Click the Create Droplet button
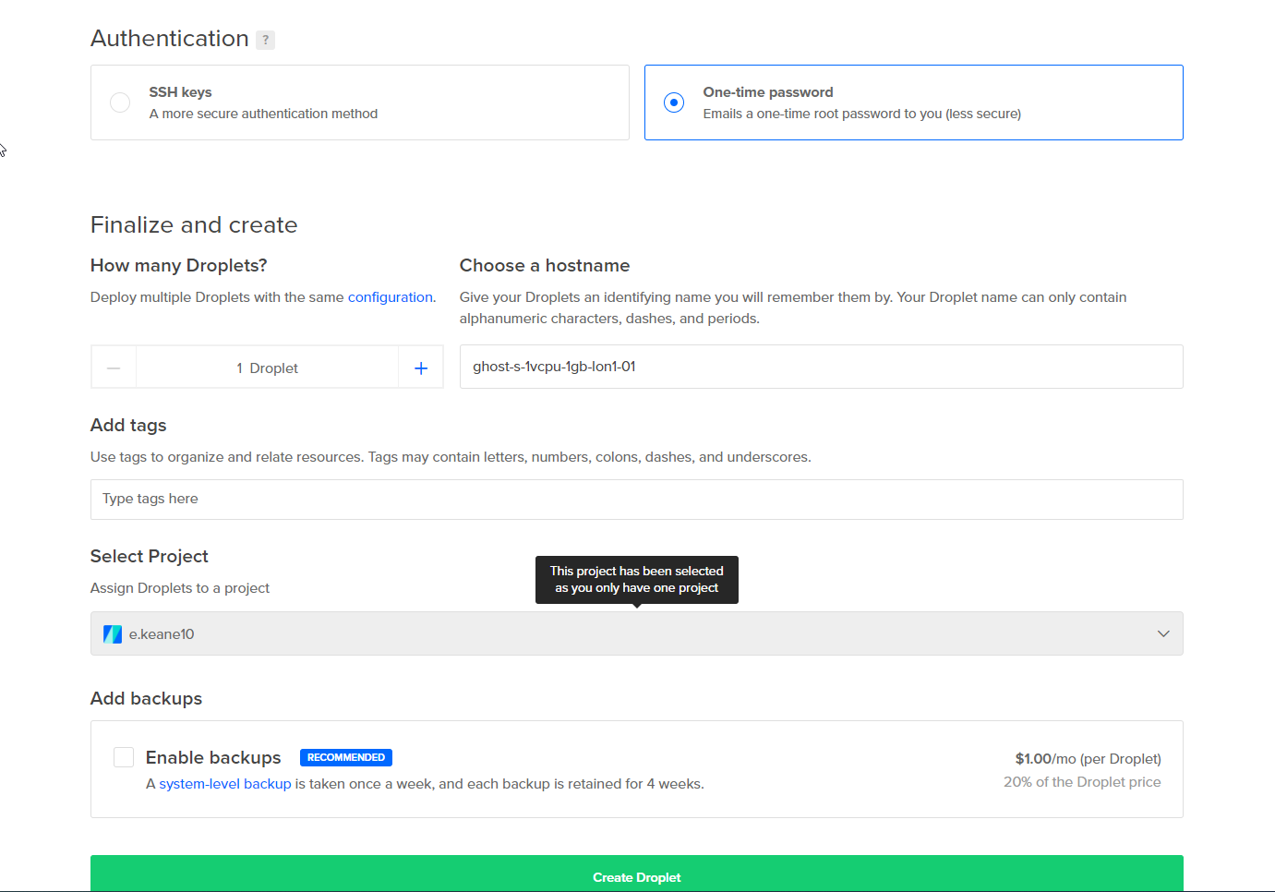The image size is (1275, 892). point(636,874)
